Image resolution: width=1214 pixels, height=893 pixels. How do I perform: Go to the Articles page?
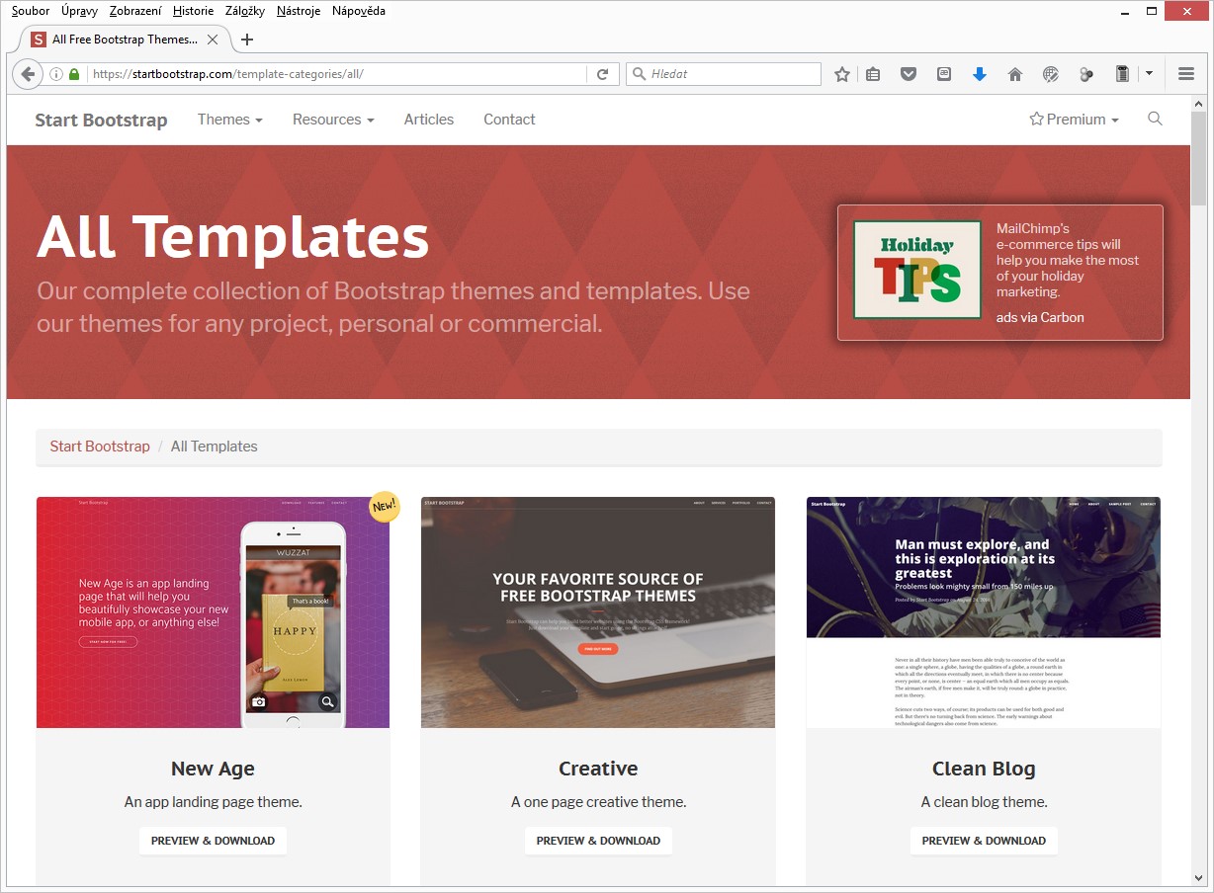pyautogui.click(x=429, y=120)
